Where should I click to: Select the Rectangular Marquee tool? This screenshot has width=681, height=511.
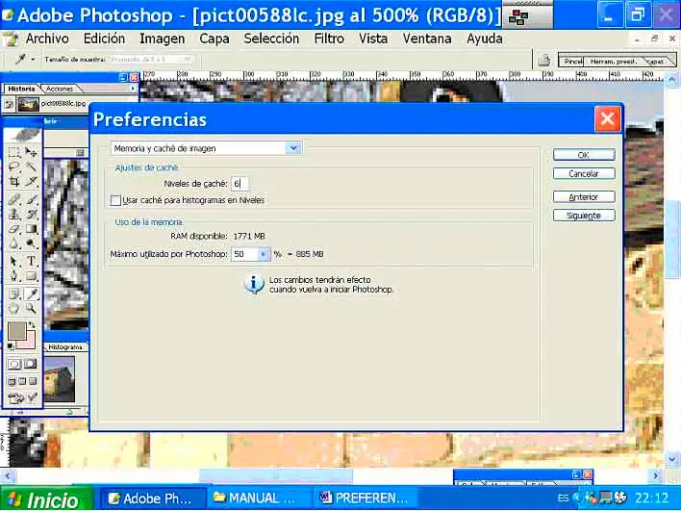[13, 152]
